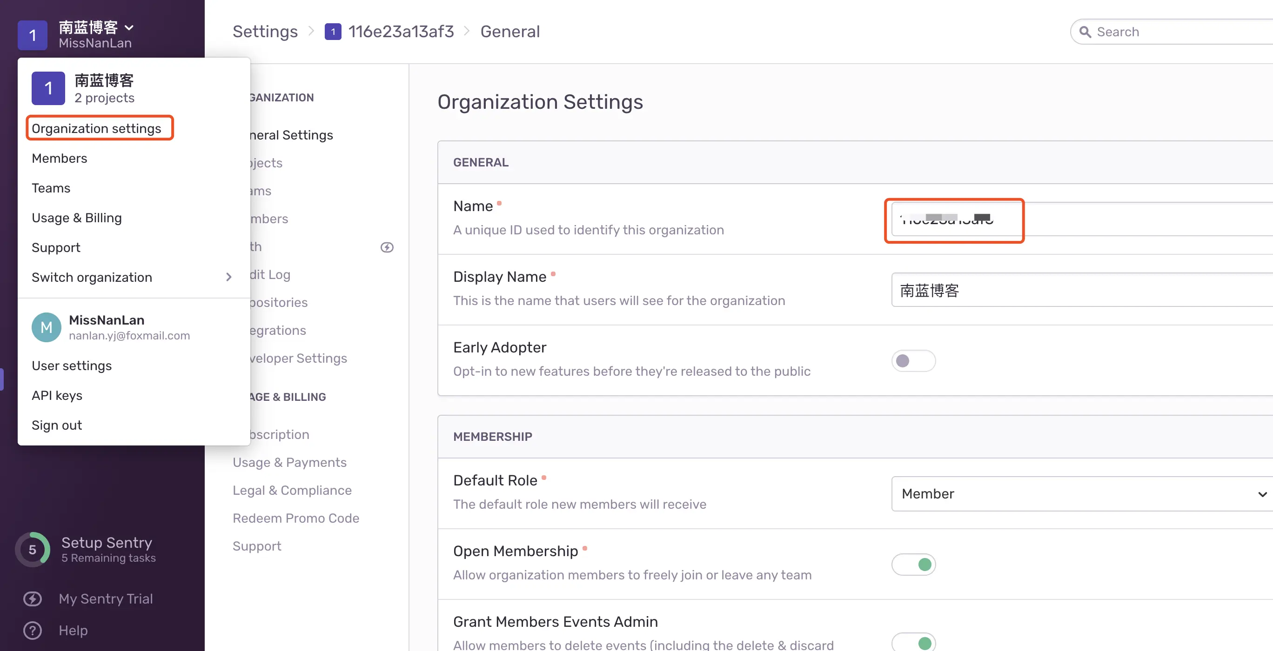Click the MissNanLan user avatar icon
Screen dimensions: 1273x651
pos(46,327)
